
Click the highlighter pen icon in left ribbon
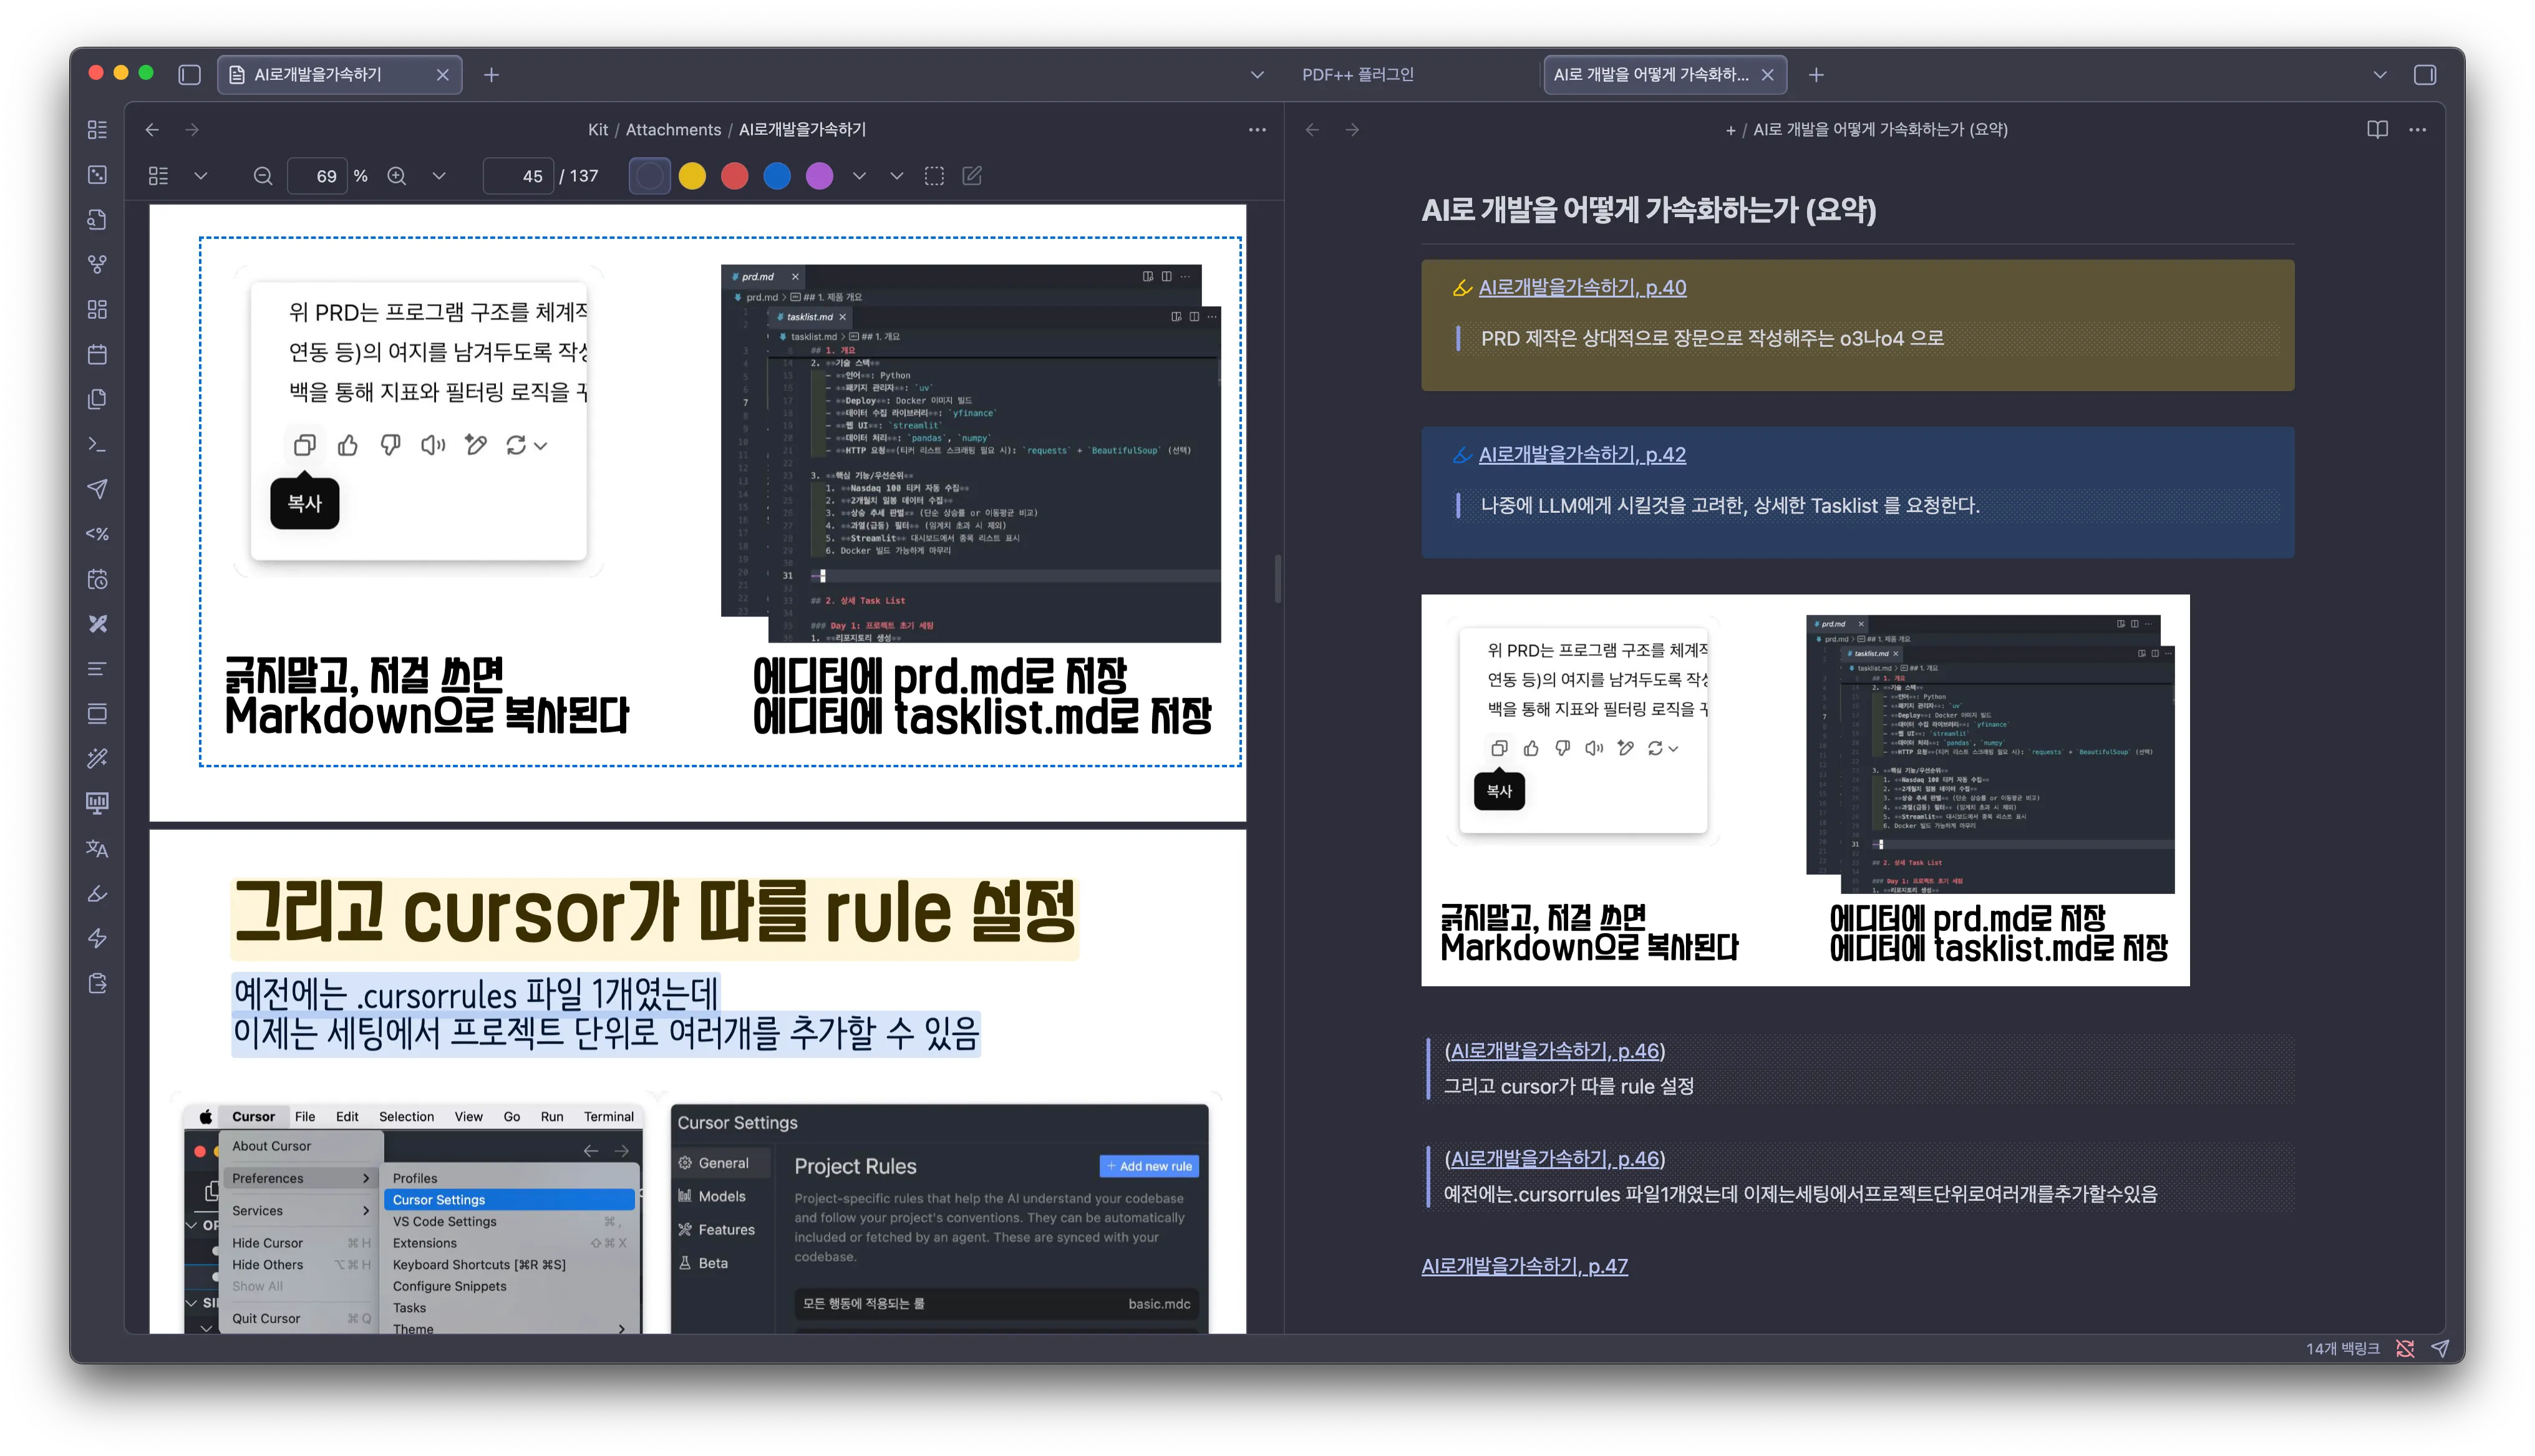97,893
